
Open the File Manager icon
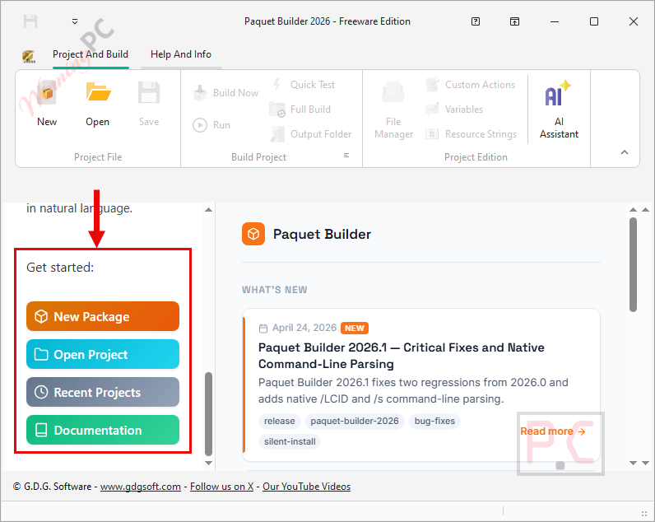point(393,92)
